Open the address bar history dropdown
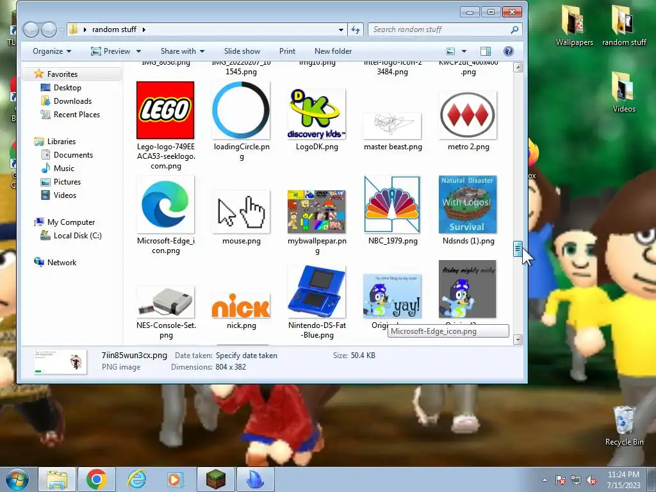The image size is (656, 492). coord(341,29)
